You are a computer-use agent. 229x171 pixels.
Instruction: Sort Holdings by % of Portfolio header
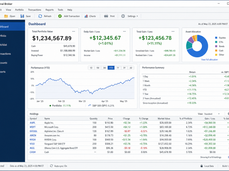click(x=186, y=119)
